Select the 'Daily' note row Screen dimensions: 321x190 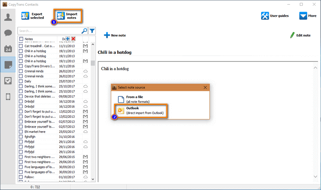pyautogui.click(x=28, y=81)
